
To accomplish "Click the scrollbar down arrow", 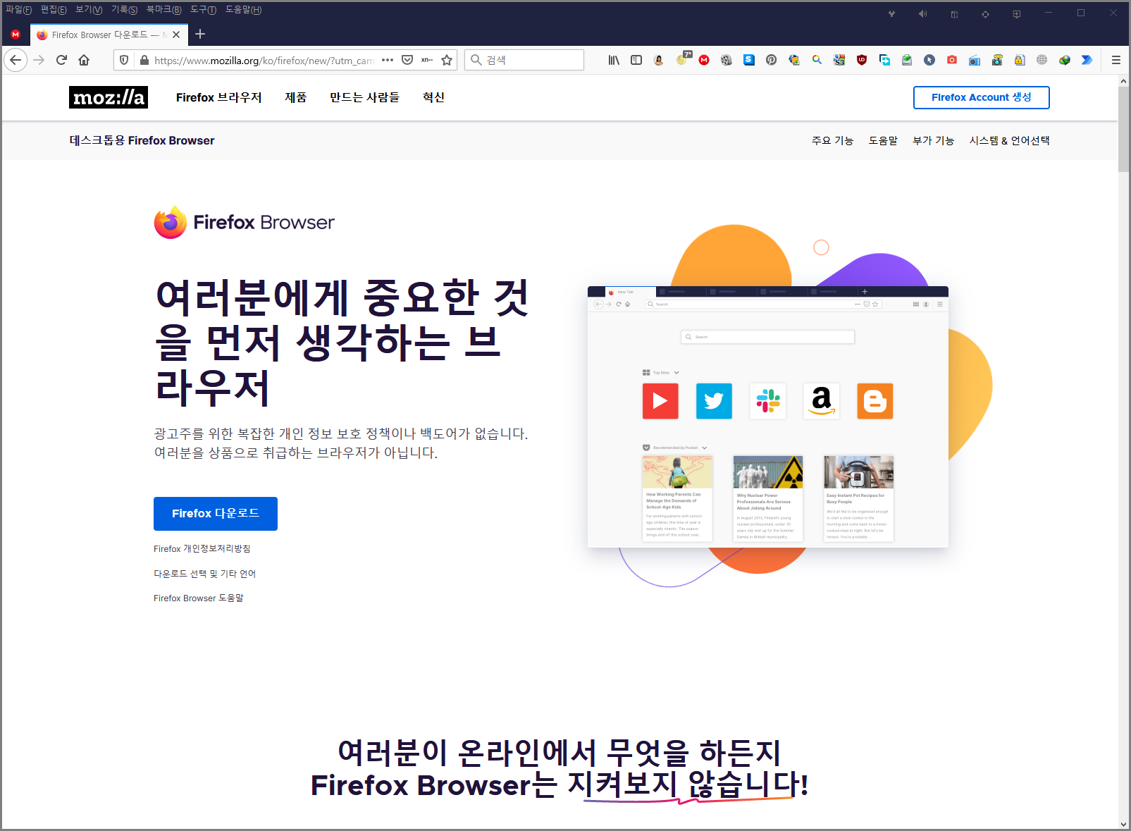I will pos(1124,824).
